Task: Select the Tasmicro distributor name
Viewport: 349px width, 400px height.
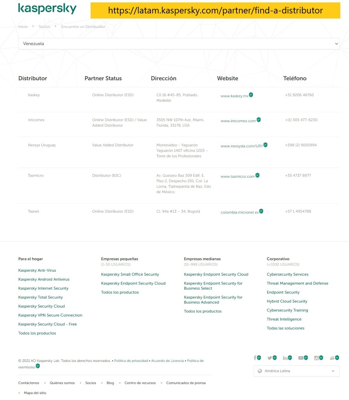Action: (35, 175)
